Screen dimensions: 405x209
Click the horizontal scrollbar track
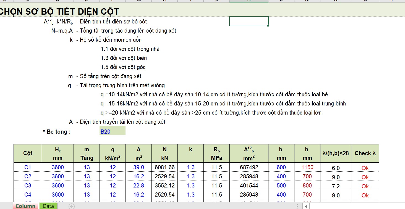[357, 206]
